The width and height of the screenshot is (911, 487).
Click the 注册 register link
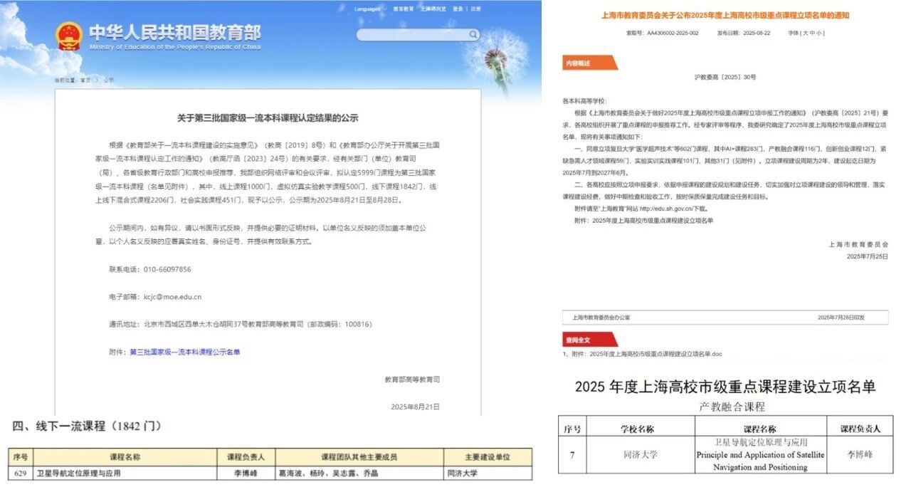475,9
